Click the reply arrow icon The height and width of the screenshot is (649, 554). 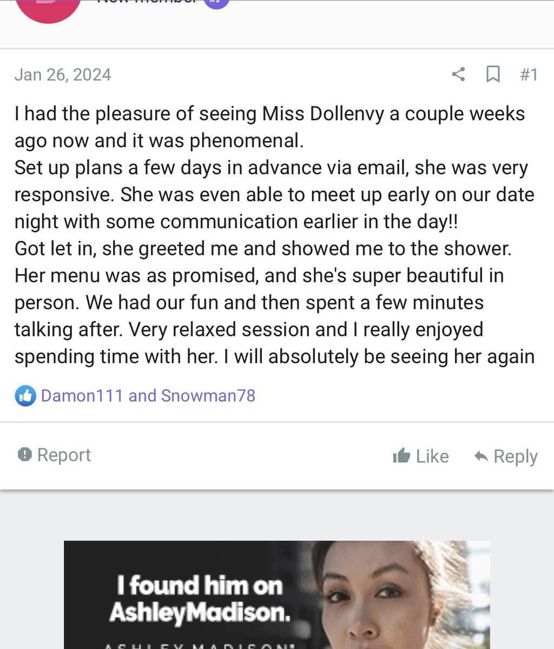click(x=481, y=456)
